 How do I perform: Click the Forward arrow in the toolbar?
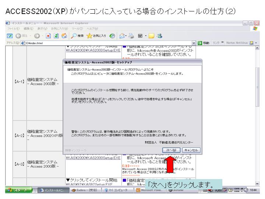tap(37, 36)
